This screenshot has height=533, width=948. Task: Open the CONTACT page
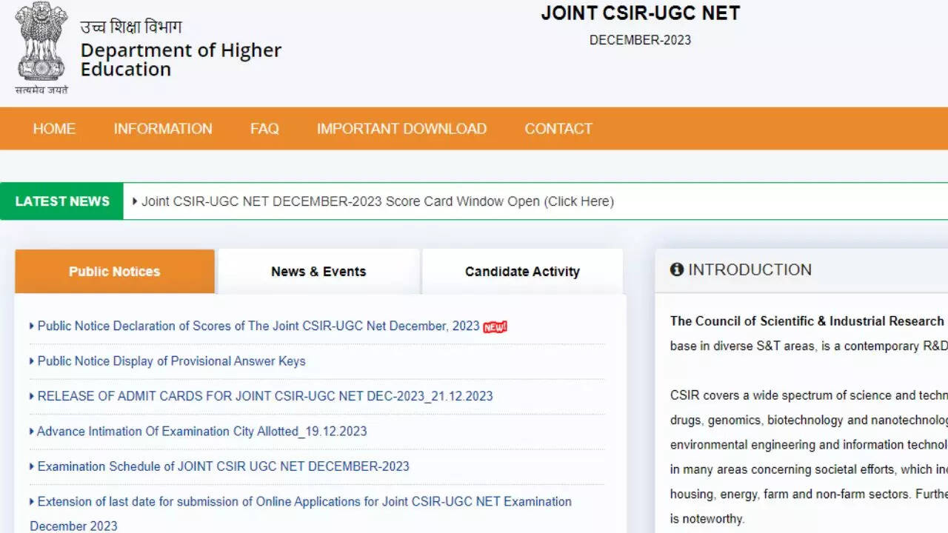pyautogui.click(x=558, y=129)
